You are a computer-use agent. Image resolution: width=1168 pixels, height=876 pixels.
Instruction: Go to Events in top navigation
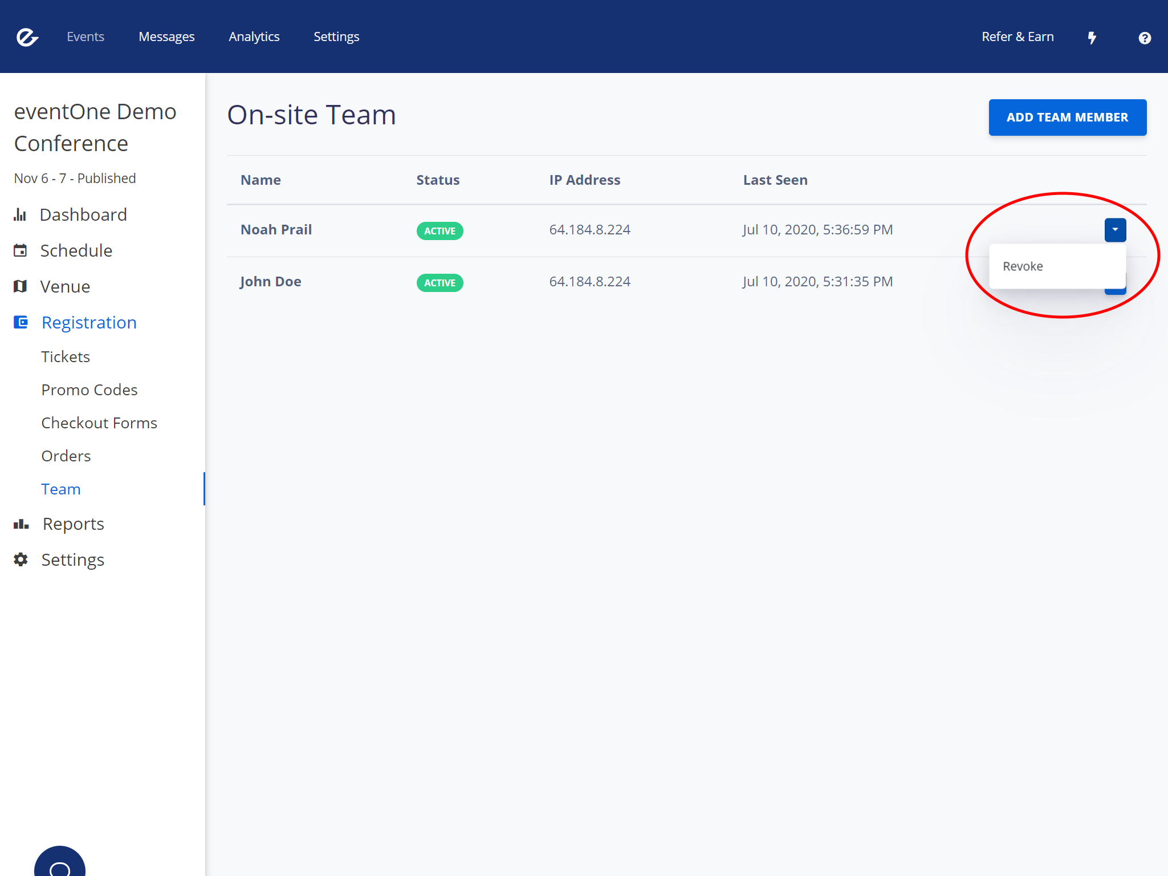(x=86, y=36)
